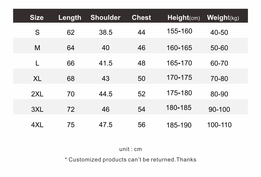Select the M size row label
Image resolution: width=261 pixels, height=177 pixels.
(37, 48)
